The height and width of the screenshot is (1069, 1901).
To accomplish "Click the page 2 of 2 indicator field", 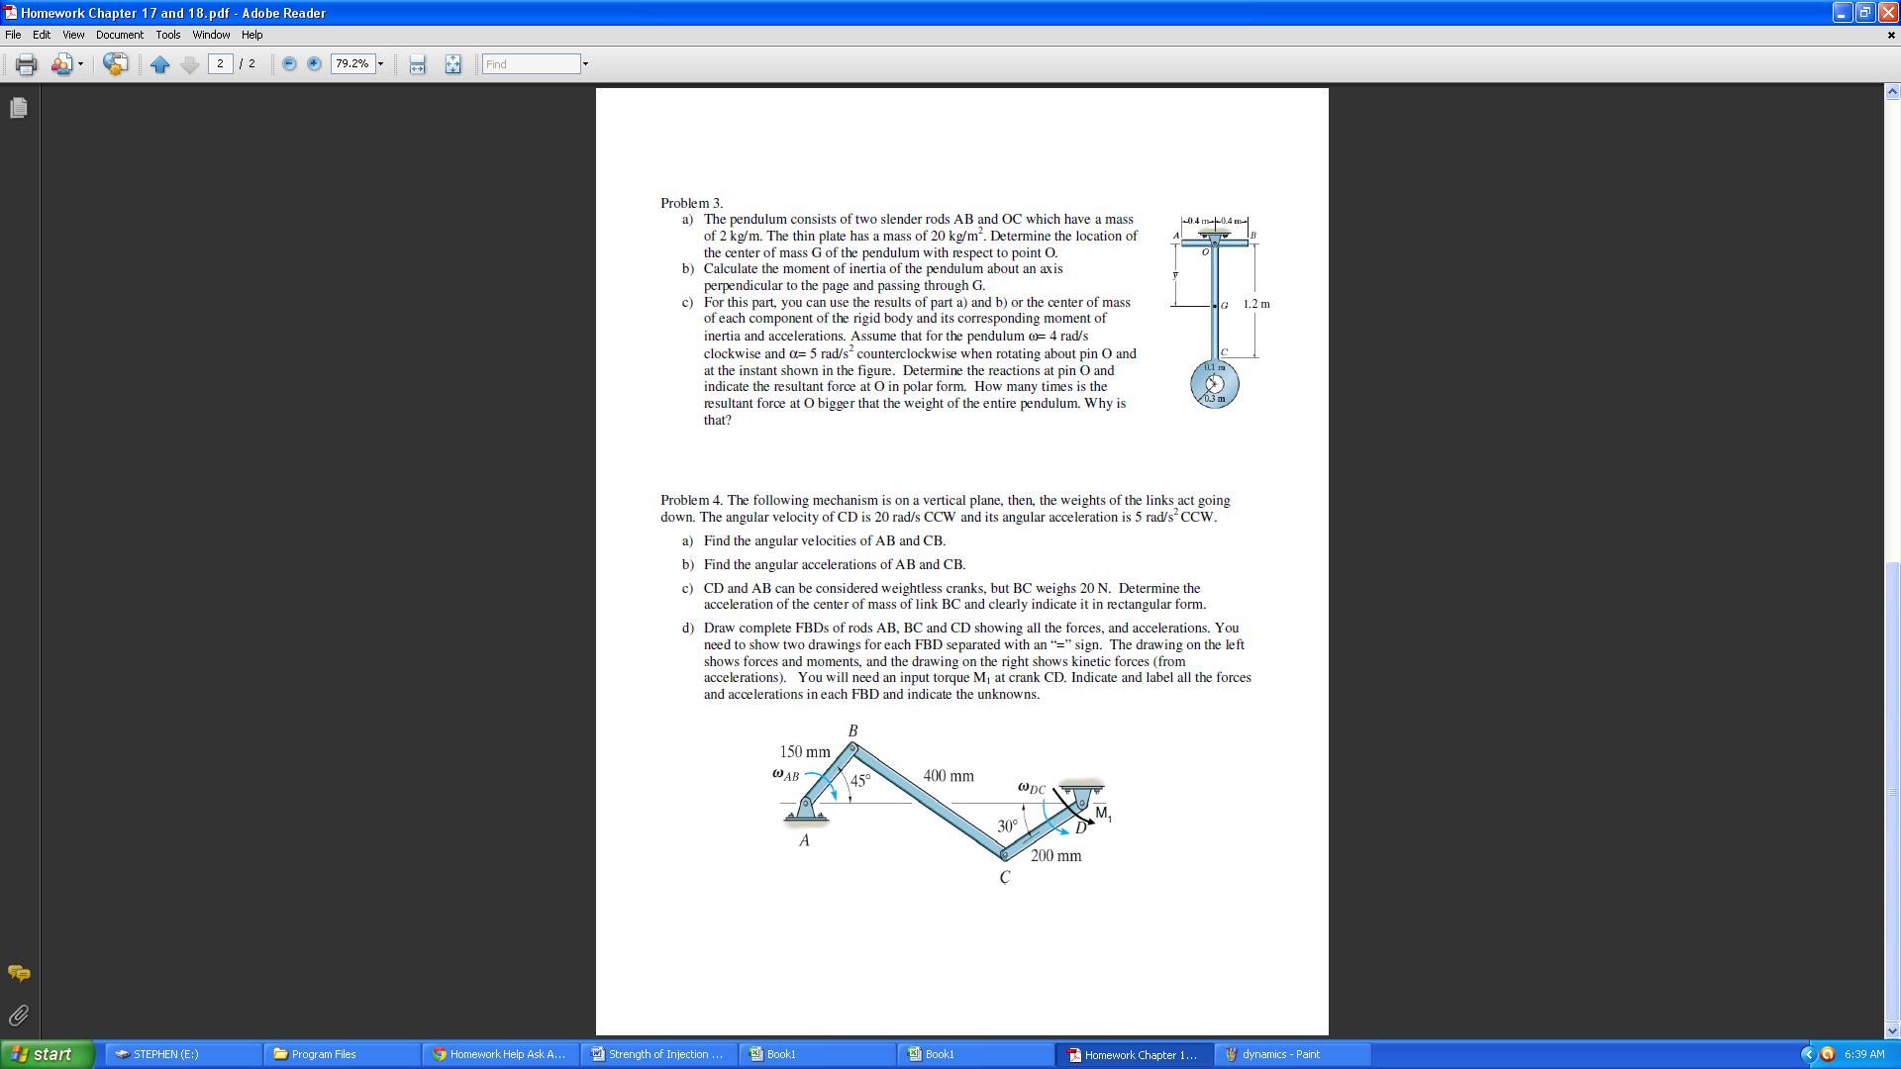I will point(220,62).
